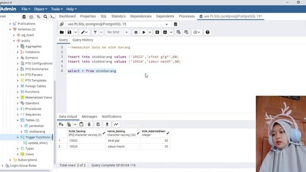
Task: Save data changes in output grid
Action: pos(98,124)
